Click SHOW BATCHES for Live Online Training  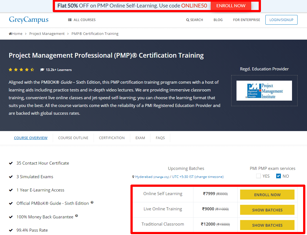click(x=267, y=210)
